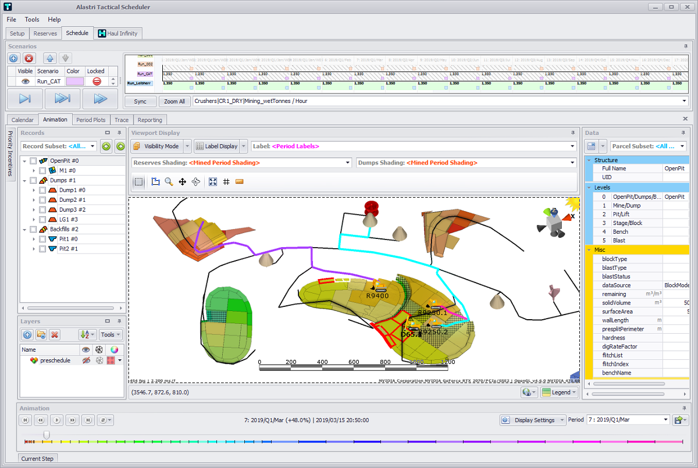This screenshot has width=698, height=468.
Task: Click the Run_CAT color swatch
Action: pyautogui.click(x=74, y=81)
